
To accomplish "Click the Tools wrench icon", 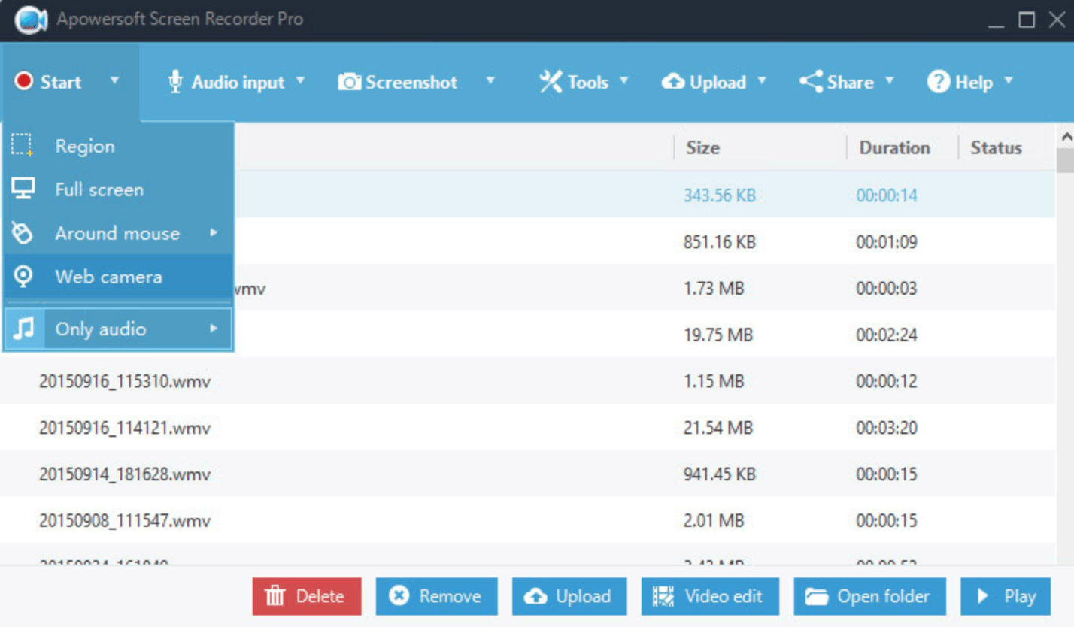I will [551, 82].
